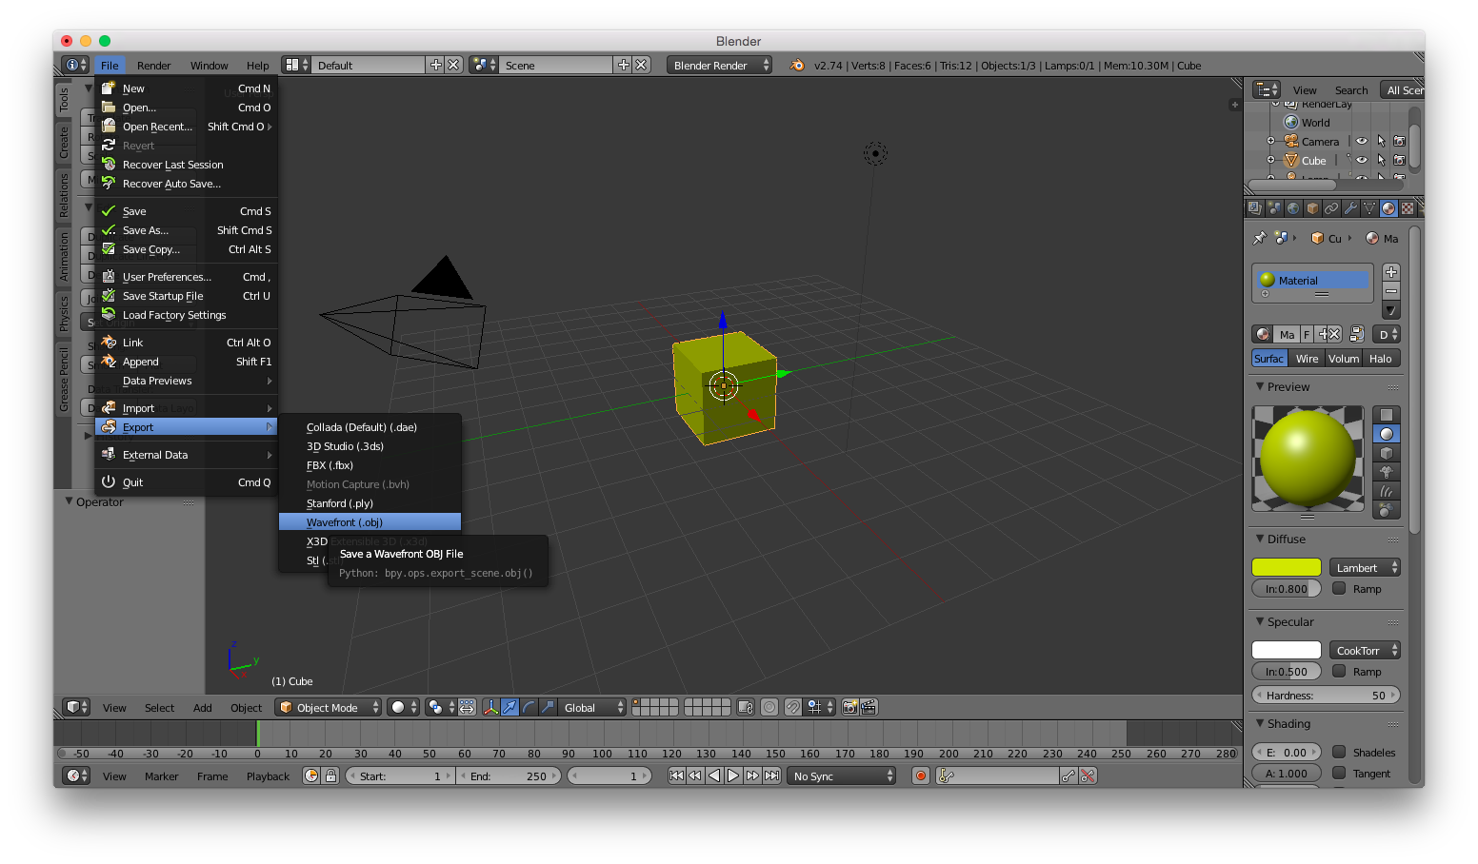1478x864 pixels.
Task: Open the Texture properties tab checker icon
Action: [1408, 208]
